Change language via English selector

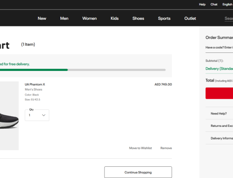[x=228, y=4]
